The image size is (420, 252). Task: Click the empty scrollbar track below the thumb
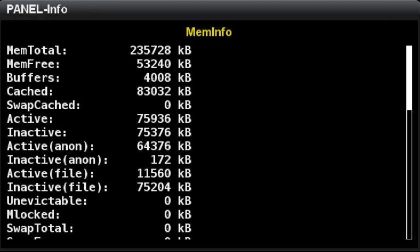[x=409, y=175]
